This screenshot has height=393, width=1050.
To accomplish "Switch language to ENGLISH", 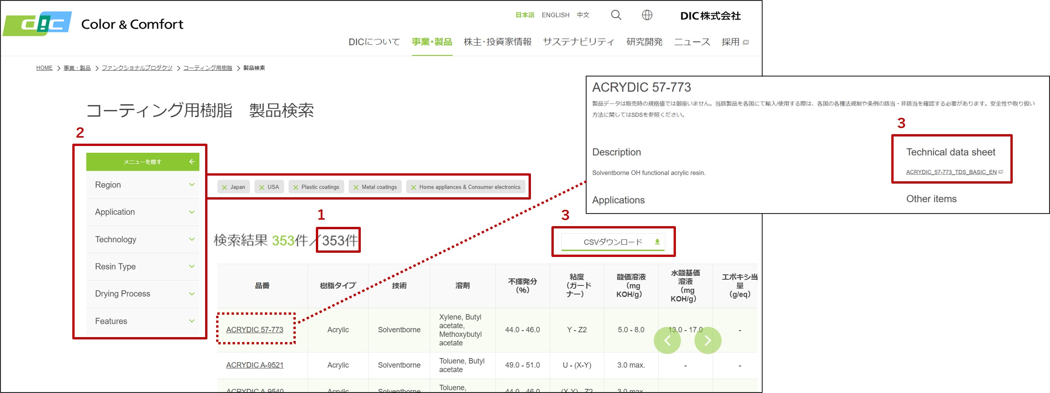I will (555, 15).
